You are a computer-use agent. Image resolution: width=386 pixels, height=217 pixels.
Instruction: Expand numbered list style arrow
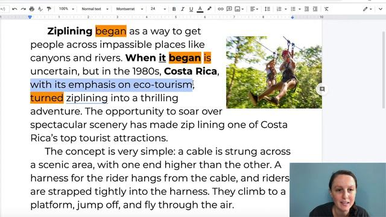[285, 9]
